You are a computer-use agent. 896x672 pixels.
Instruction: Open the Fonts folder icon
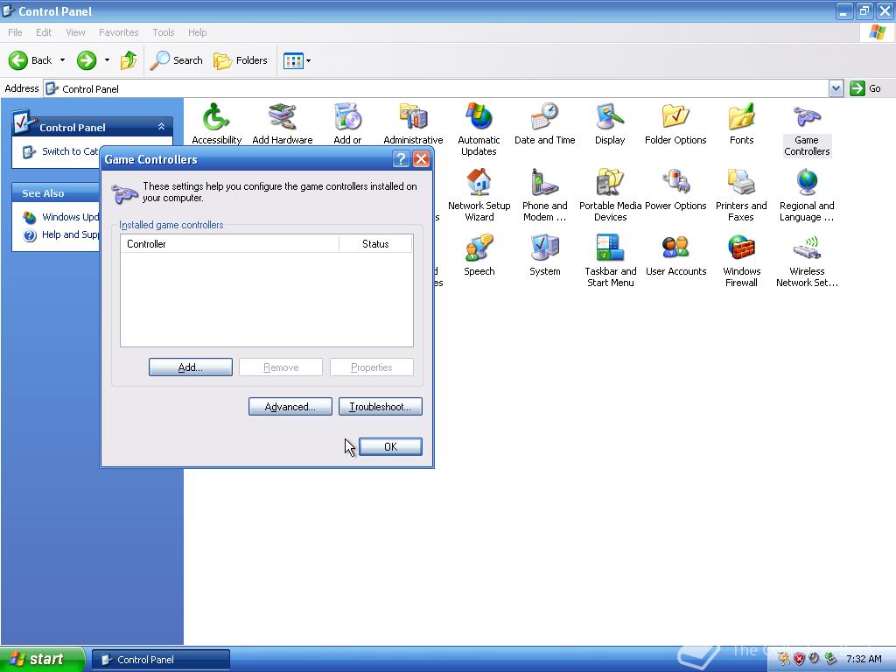click(741, 122)
